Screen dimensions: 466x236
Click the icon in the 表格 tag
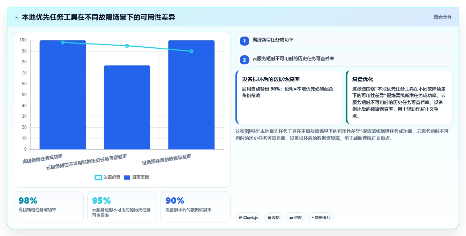[x=269, y=218]
